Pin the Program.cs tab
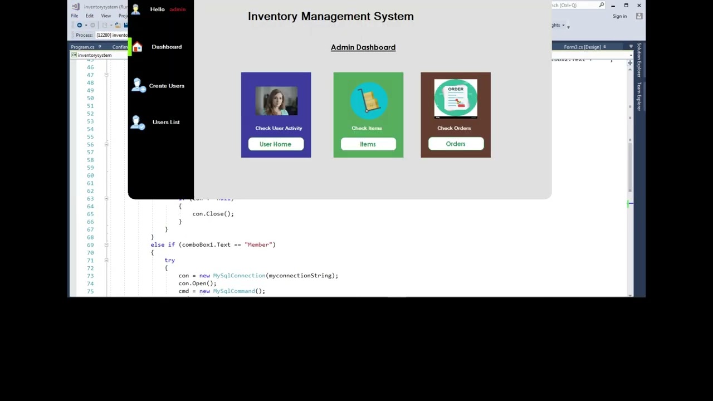 pyautogui.click(x=100, y=47)
